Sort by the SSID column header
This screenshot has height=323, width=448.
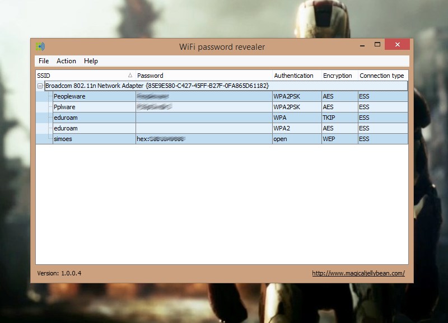(x=86, y=76)
